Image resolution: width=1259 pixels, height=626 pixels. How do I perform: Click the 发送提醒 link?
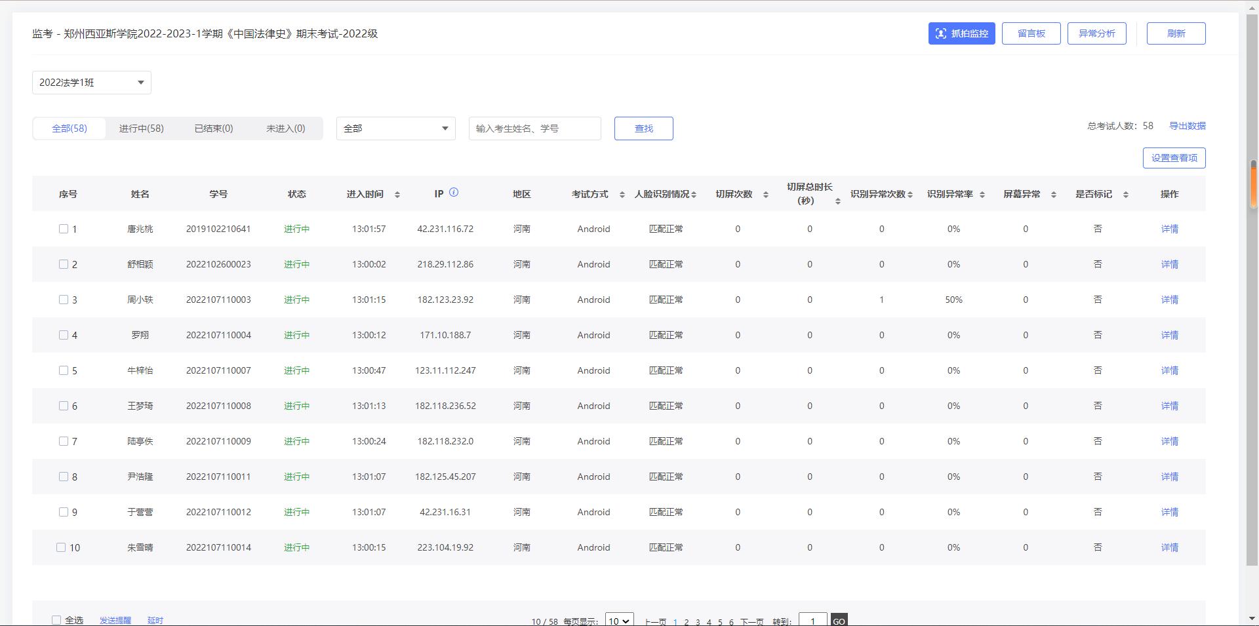[x=115, y=620]
